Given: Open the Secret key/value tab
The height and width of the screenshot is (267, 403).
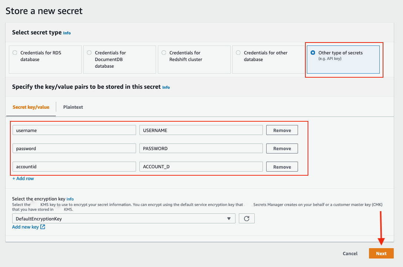Looking at the screenshot, I should [31, 107].
